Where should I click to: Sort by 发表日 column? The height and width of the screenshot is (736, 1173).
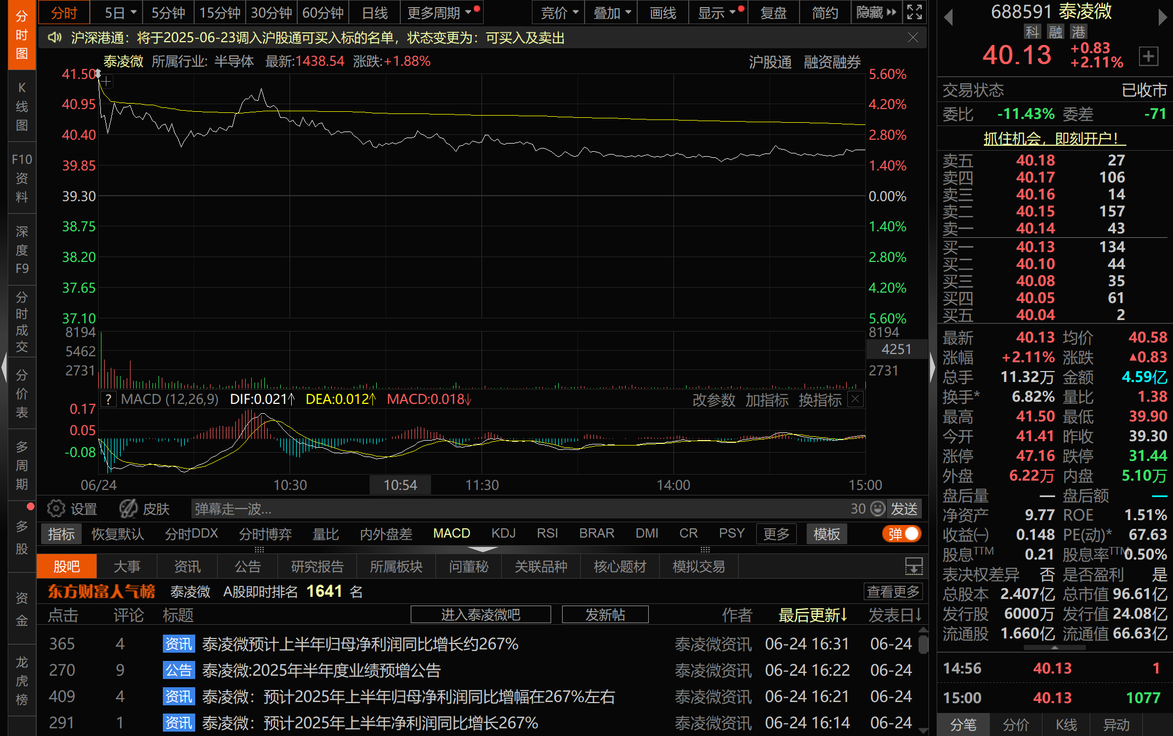point(894,615)
